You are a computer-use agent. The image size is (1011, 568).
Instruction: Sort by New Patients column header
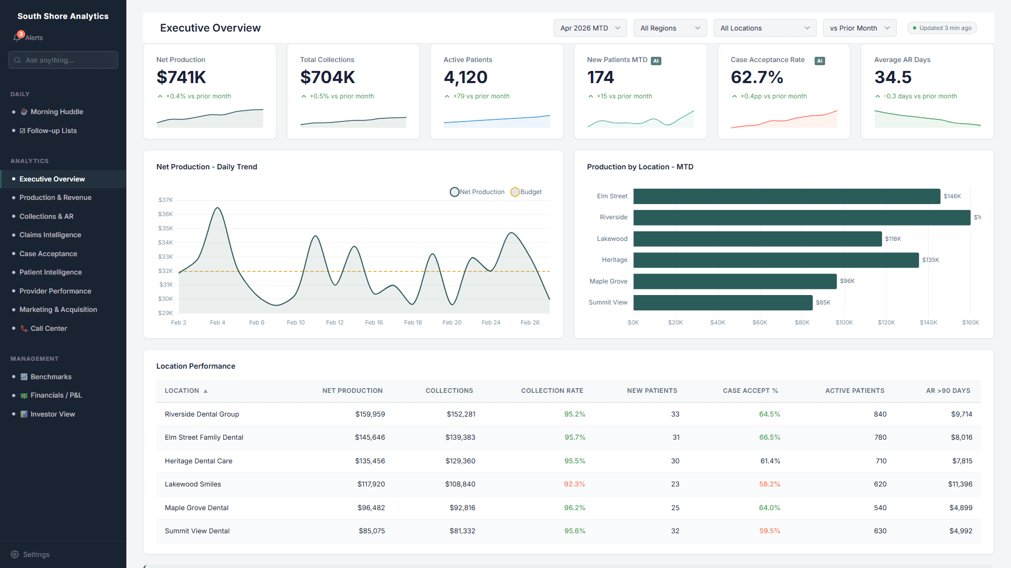pyautogui.click(x=652, y=391)
